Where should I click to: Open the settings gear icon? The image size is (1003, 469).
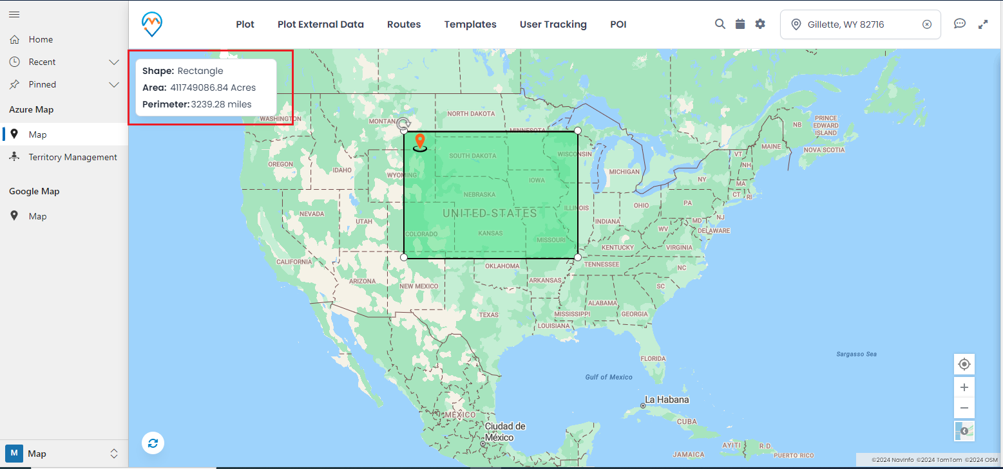[x=760, y=24]
